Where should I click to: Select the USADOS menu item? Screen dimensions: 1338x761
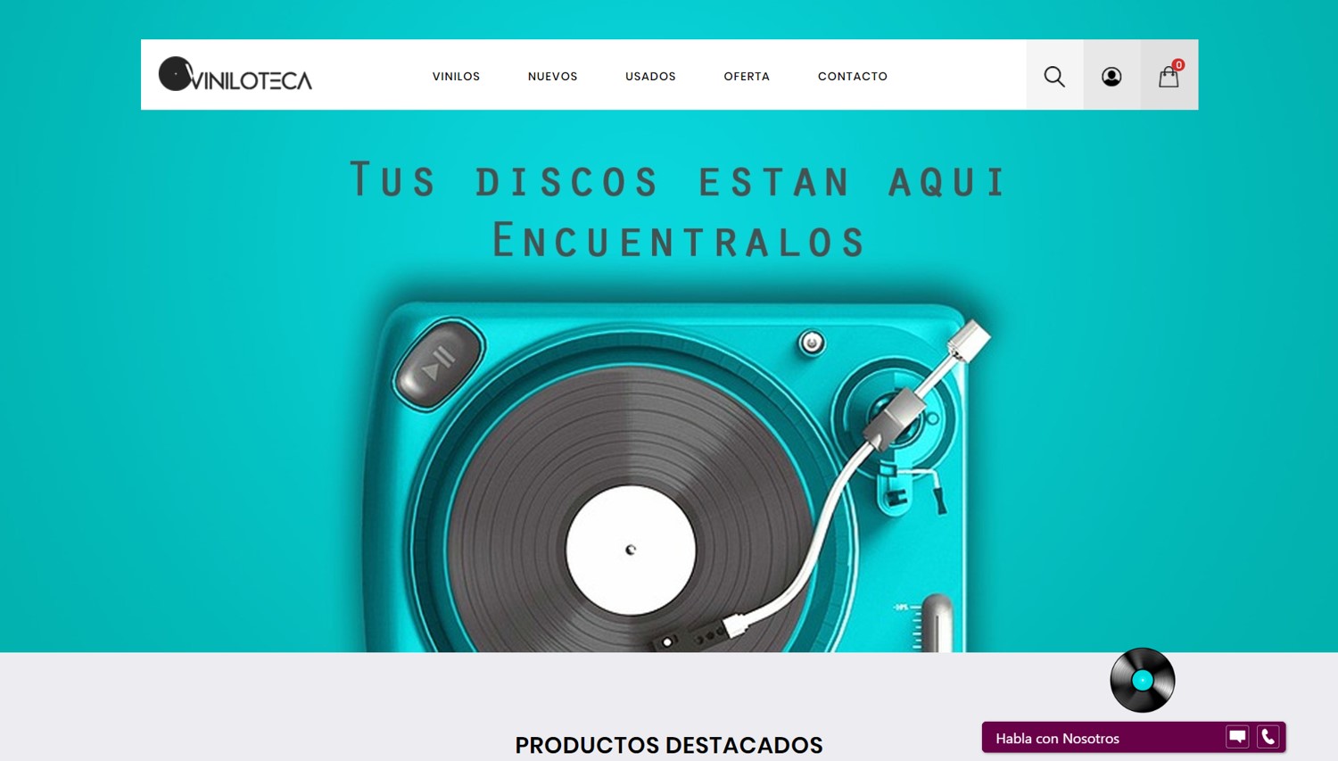[650, 76]
